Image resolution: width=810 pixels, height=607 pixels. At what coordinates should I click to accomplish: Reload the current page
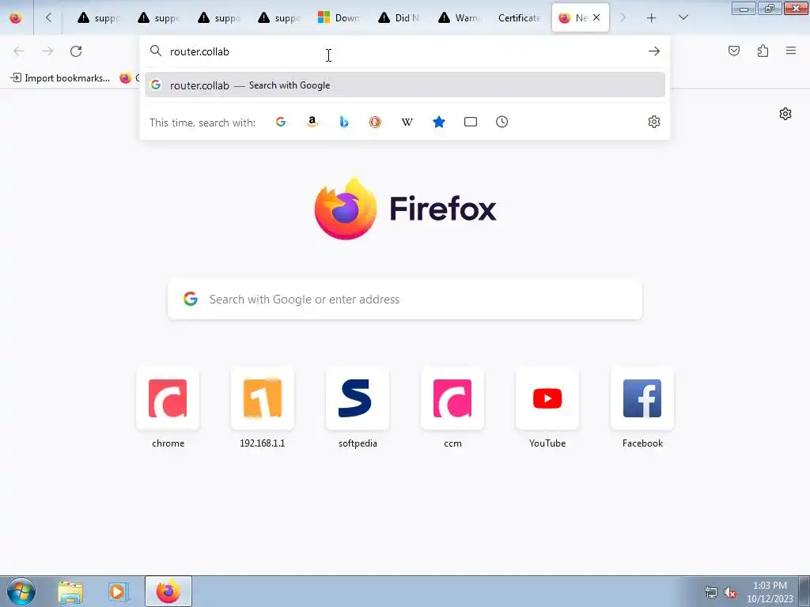76,51
